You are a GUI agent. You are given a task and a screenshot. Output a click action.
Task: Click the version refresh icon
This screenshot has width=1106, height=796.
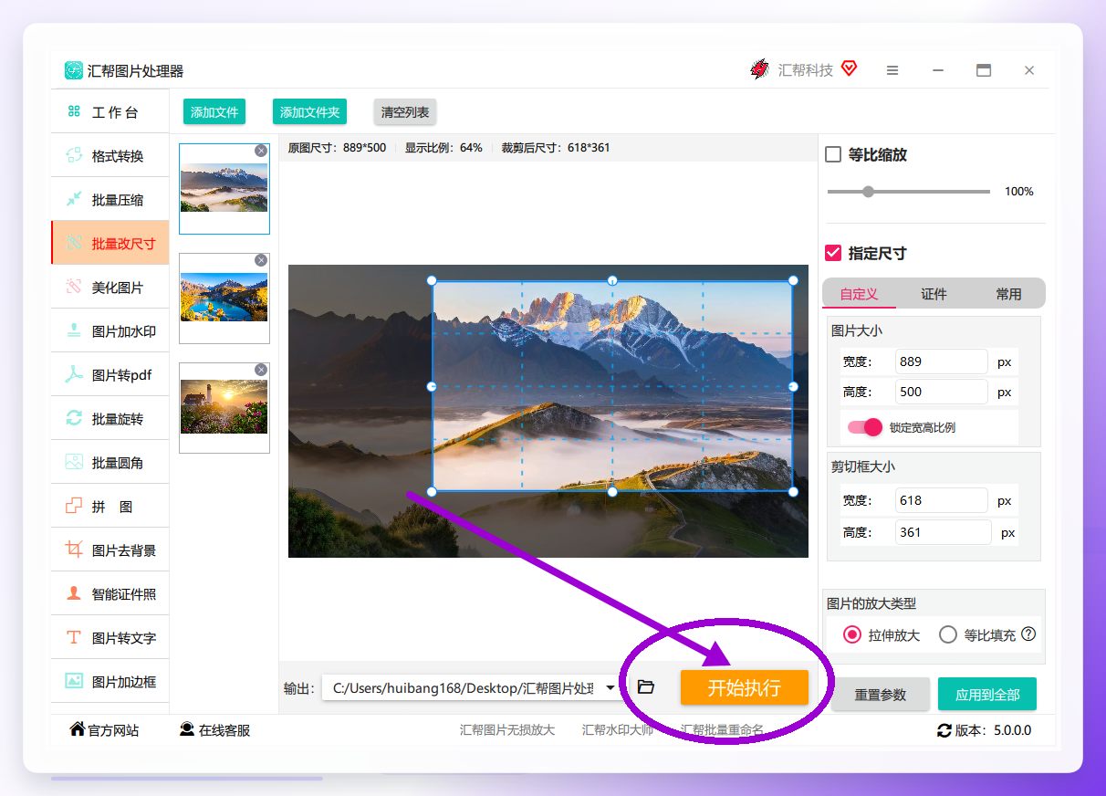click(x=944, y=730)
